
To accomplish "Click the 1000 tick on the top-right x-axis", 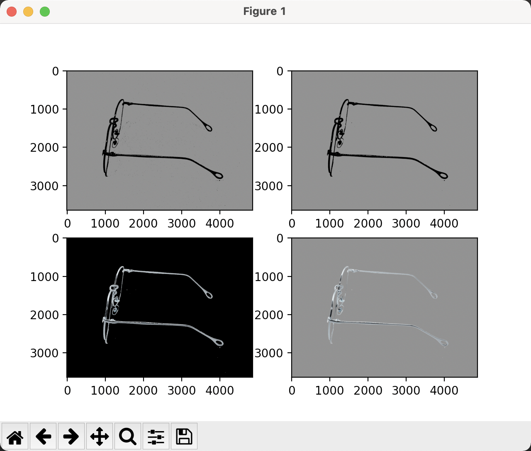I will tap(331, 223).
